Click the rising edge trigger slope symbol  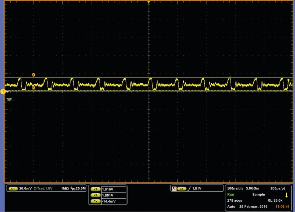point(189,188)
